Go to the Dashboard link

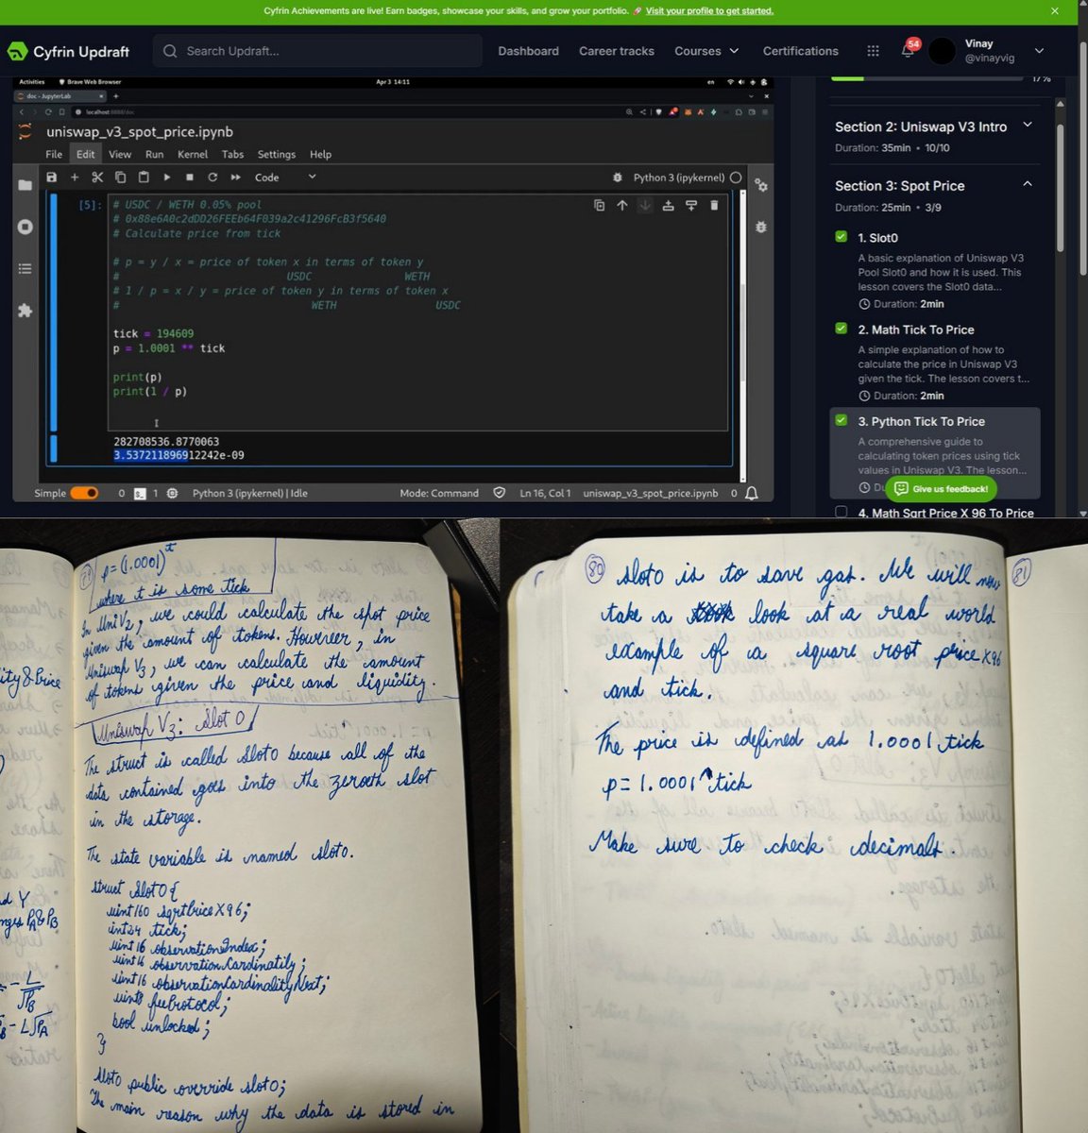pos(528,51)
